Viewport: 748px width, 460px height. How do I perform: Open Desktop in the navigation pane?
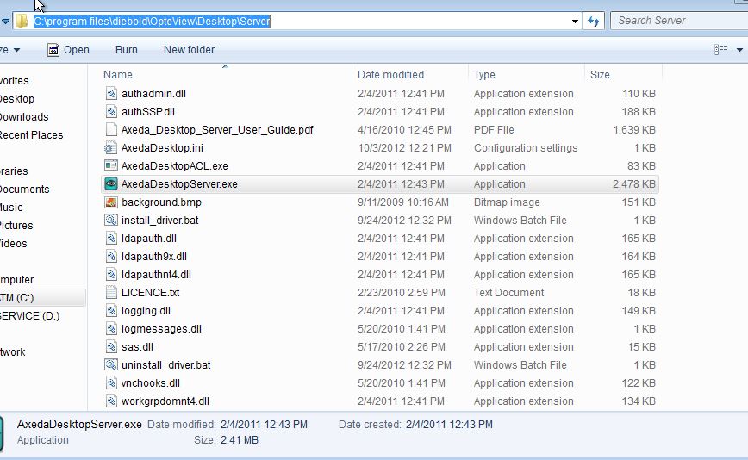coord(17,99)
